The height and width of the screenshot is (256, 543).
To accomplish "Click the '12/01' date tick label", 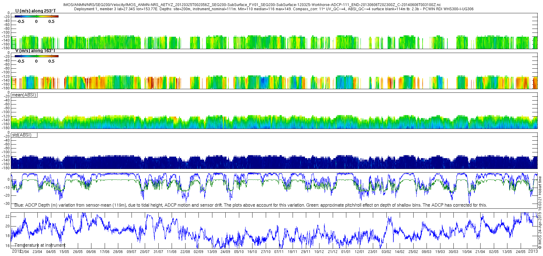I will [x=359, y=252].
